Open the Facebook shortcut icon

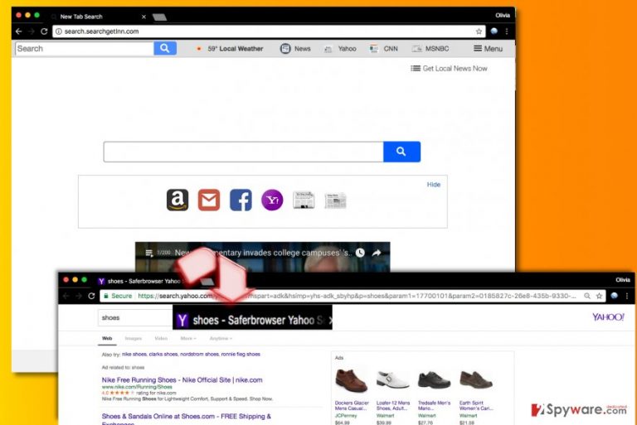pos(241,200)
